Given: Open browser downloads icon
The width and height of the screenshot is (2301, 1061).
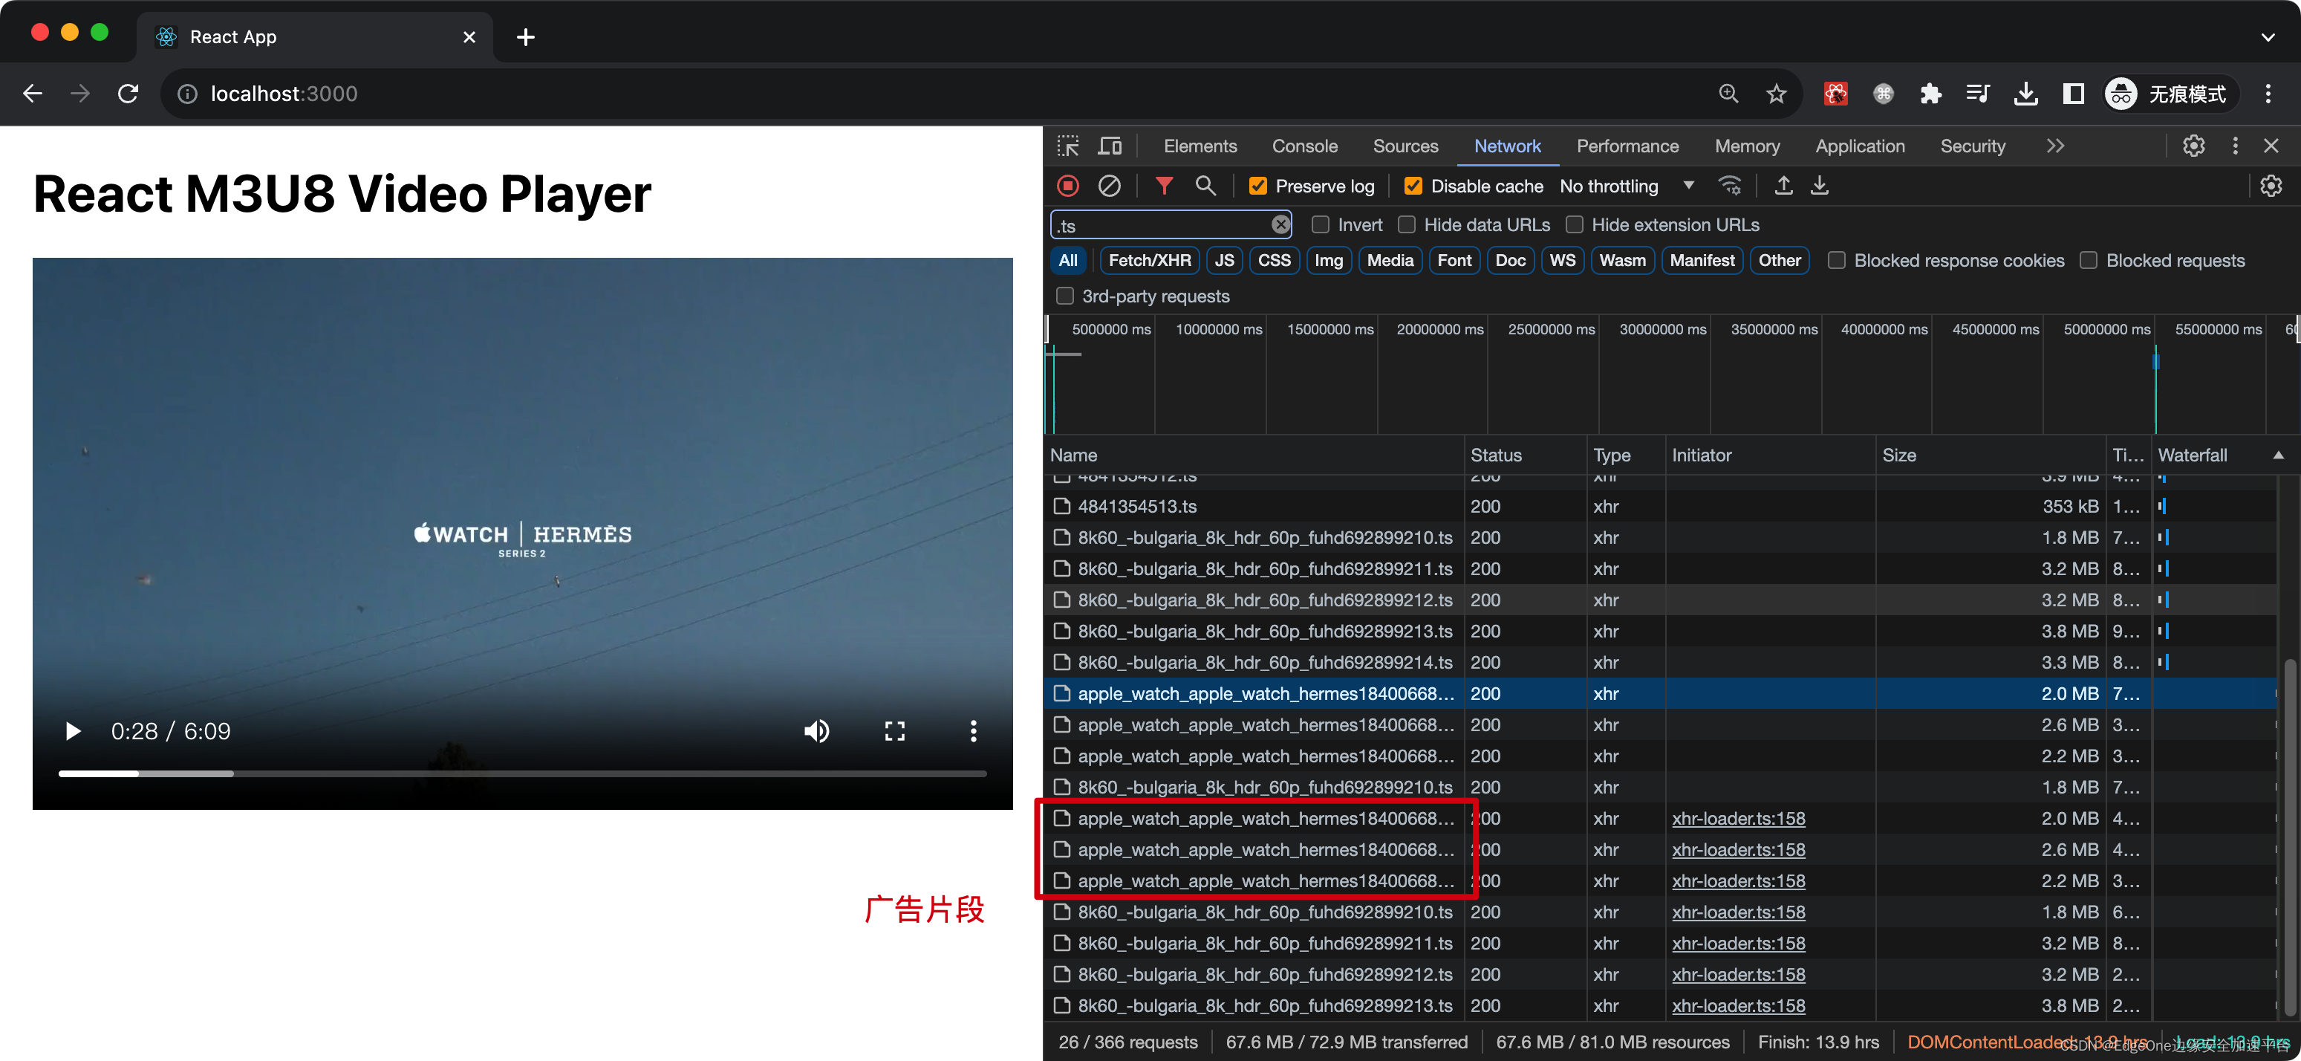Looking at the screenshot, I should click(2026, 94).
